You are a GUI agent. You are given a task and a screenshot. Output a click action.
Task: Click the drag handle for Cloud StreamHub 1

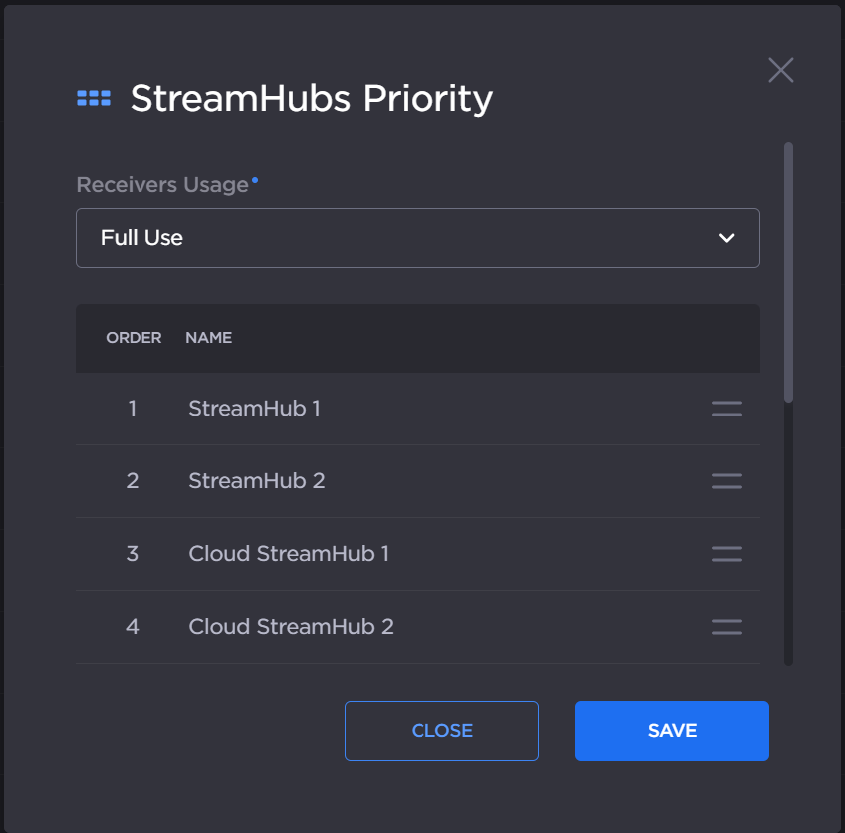(726, 554)
